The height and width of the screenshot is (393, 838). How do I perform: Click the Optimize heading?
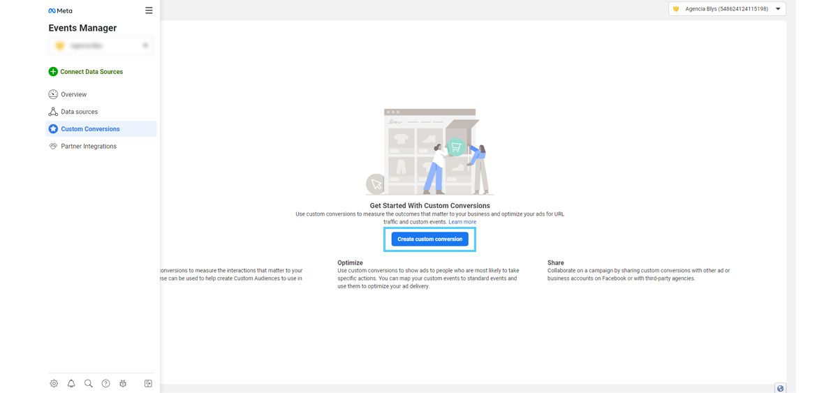pos(350,263)
